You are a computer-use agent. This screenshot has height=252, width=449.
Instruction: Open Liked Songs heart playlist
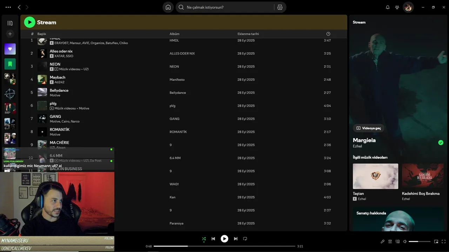pyautogui.click(x=10, y=49)
